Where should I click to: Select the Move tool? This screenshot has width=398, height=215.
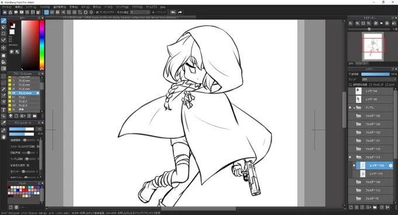[4, 47]
